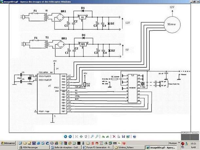This screenshot has height=150, width=200.
Task: Open the network computers tray icon
Action: click(187, 143)
